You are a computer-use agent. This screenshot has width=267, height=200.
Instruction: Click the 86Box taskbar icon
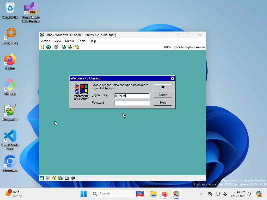point(176,194)
